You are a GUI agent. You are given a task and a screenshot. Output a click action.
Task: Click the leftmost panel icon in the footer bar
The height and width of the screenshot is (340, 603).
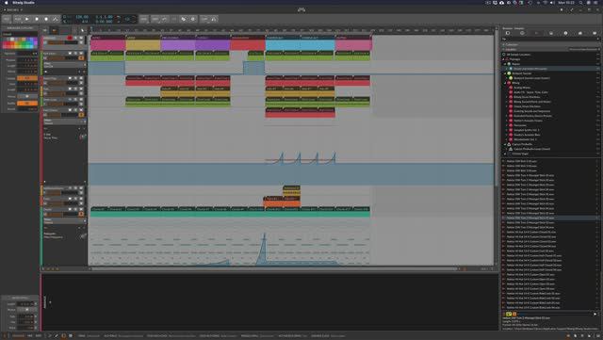tap(4, 336)
